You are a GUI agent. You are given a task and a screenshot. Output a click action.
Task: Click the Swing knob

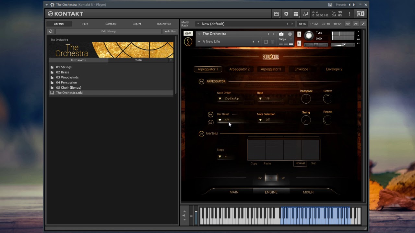pos(306,120)
